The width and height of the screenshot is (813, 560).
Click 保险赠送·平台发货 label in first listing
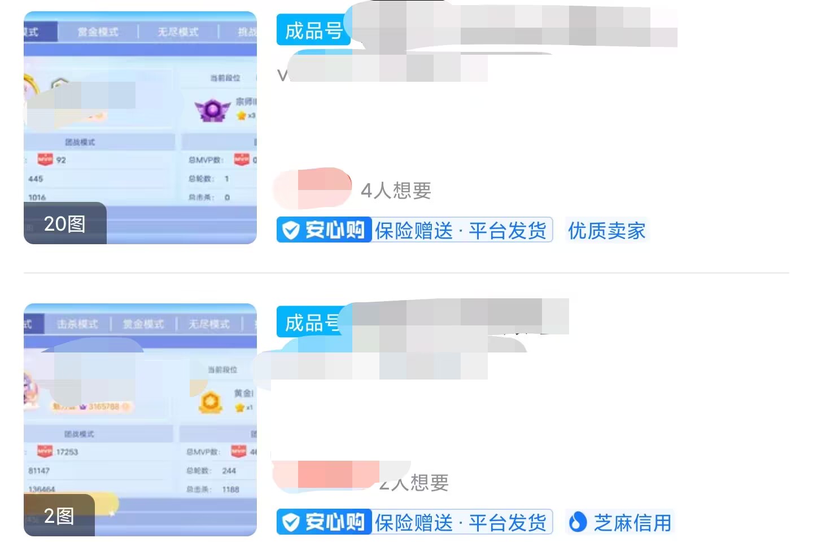click(x=461, y=230)
